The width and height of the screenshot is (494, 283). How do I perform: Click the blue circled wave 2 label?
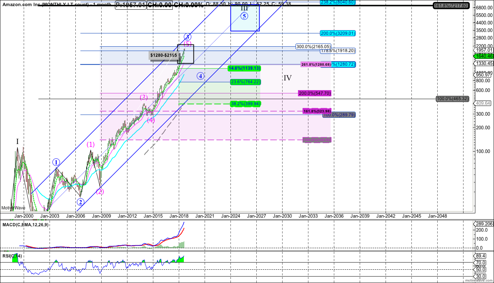[80, 202]
